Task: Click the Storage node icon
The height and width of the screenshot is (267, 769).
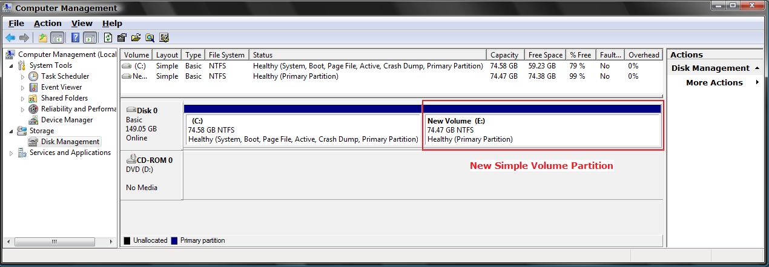Action: pyautogui.click(x=22, y=131)
